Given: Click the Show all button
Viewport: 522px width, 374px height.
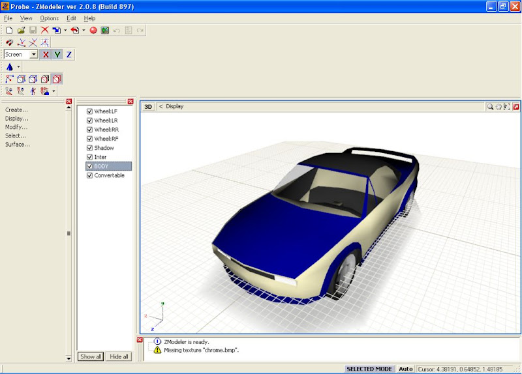Looking at the screenshot, I should [91, 356].
